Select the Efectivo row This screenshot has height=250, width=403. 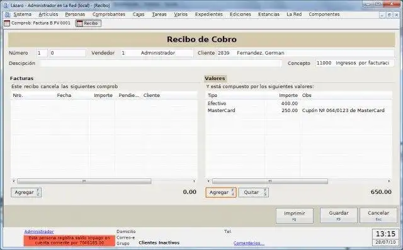(x=299, y=103)
